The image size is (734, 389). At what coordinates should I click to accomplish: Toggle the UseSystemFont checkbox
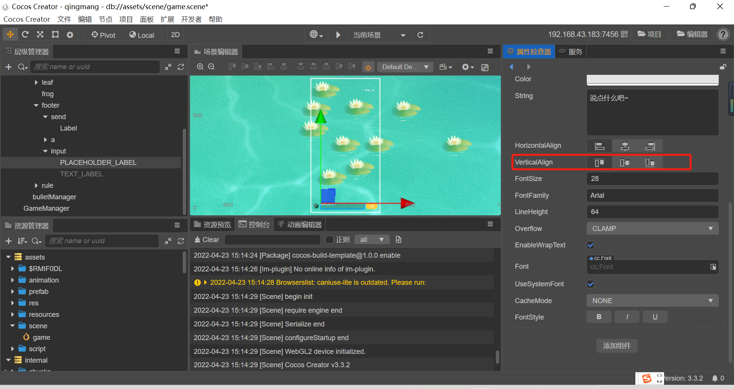591,284
